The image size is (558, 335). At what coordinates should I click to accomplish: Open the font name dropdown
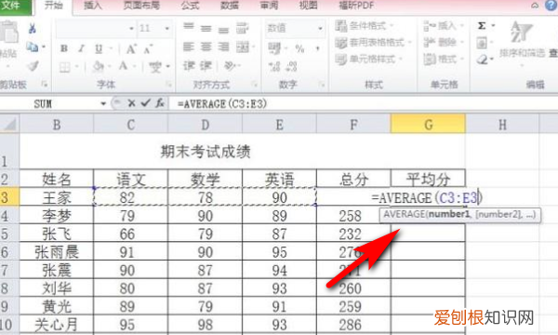click(x=131, y=28)
